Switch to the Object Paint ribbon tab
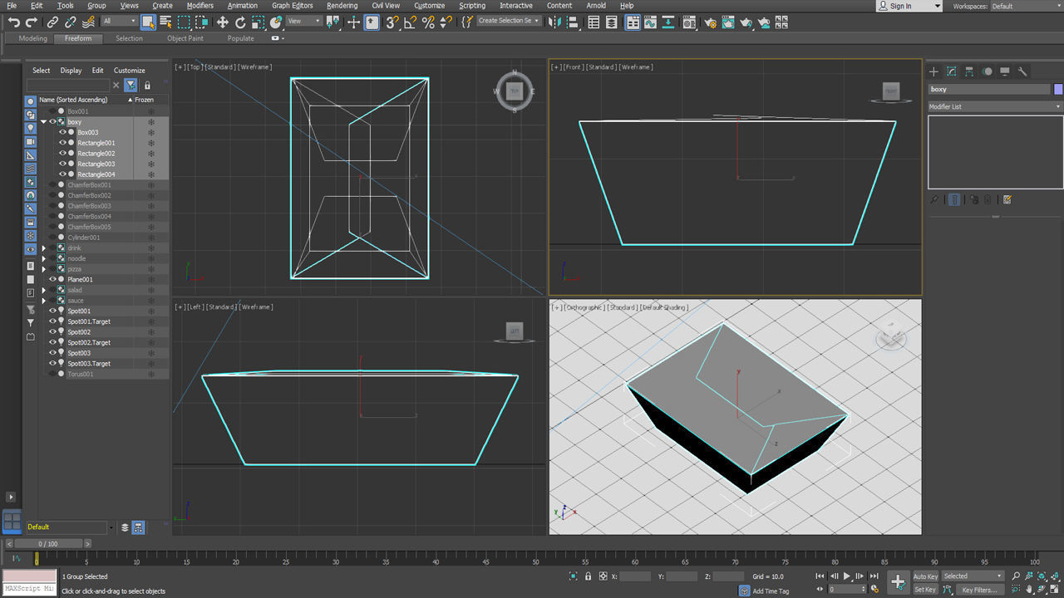Viewport: 1064px width, 598px height. [x=185, y=38]
